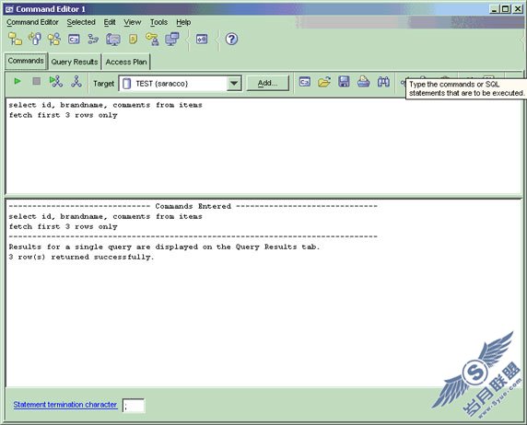This screenshot has width=527, height=425.
Task: Open the Satellite Administration Center icon
Action: pos(53,39)
